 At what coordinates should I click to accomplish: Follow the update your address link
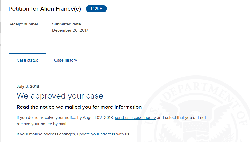(96, 134)
